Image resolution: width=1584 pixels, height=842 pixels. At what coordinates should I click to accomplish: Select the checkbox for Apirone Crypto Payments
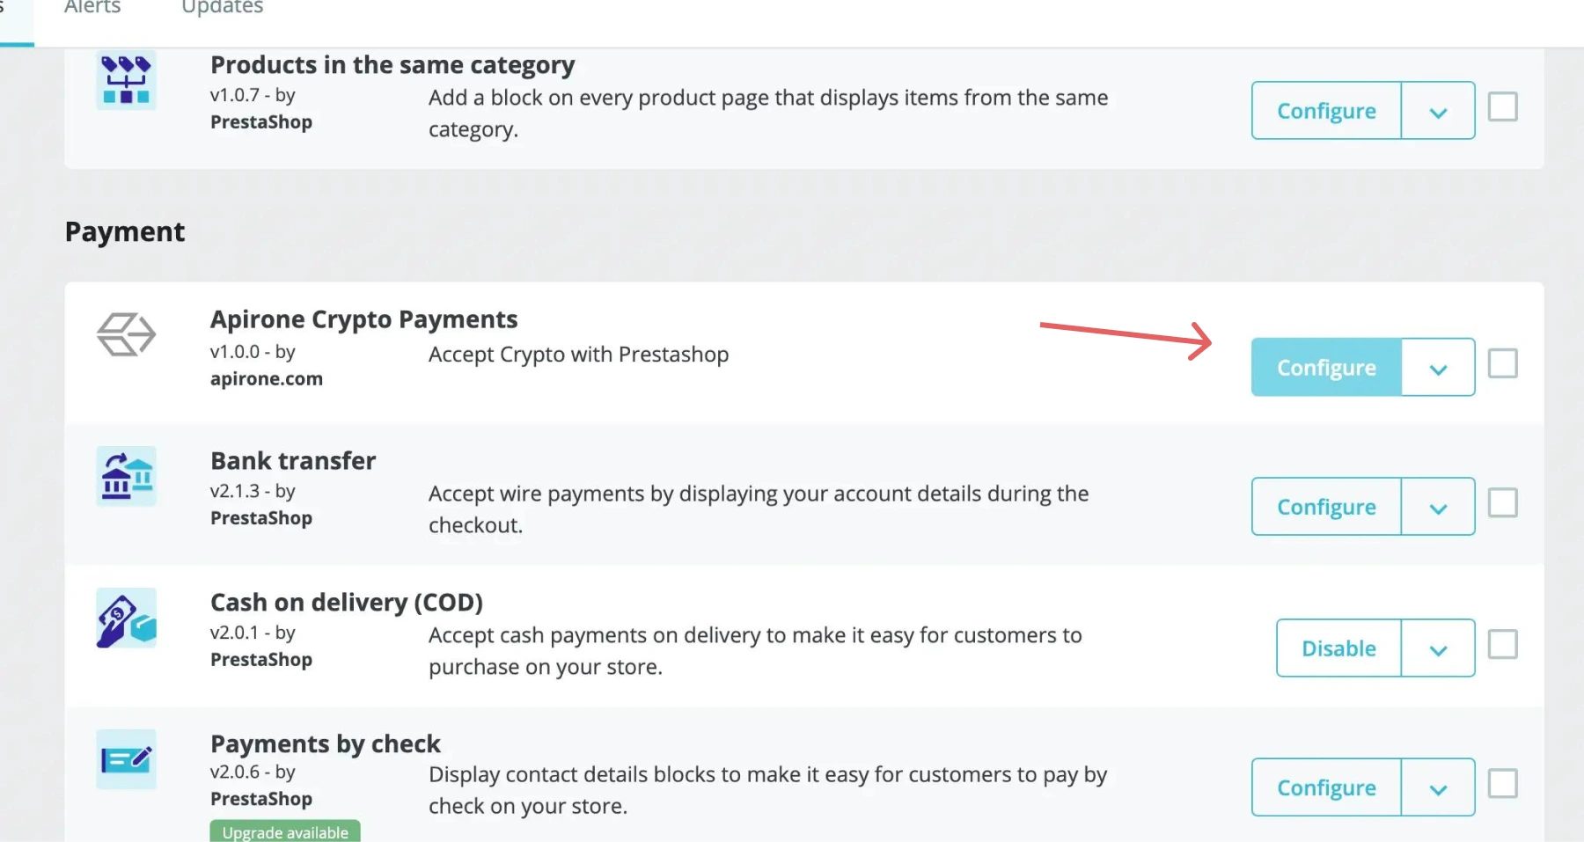tap(1502, 362)
